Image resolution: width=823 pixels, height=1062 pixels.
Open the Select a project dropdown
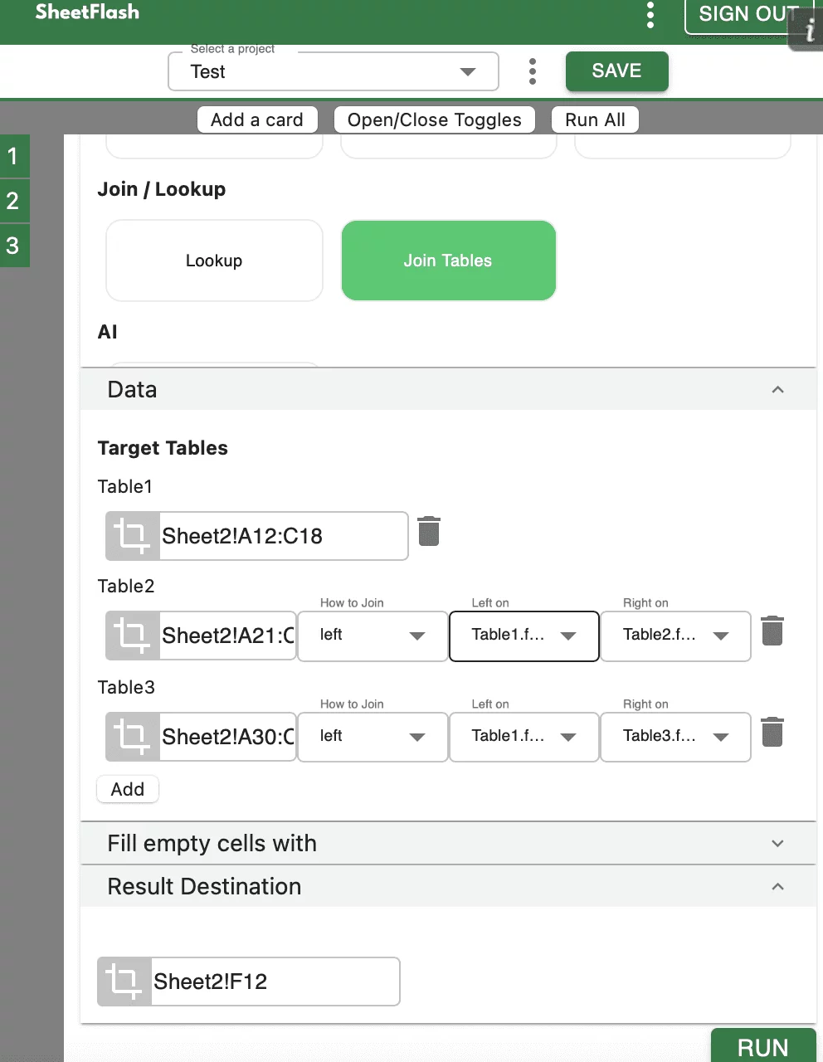(x=333, y=71)
